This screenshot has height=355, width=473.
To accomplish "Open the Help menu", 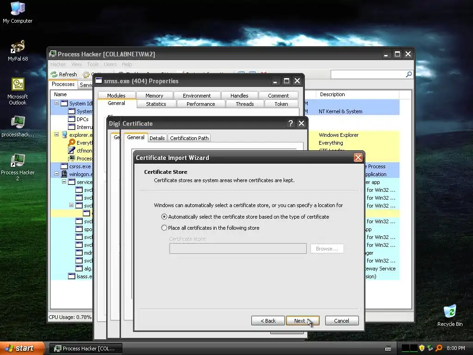I will point(127,64).
